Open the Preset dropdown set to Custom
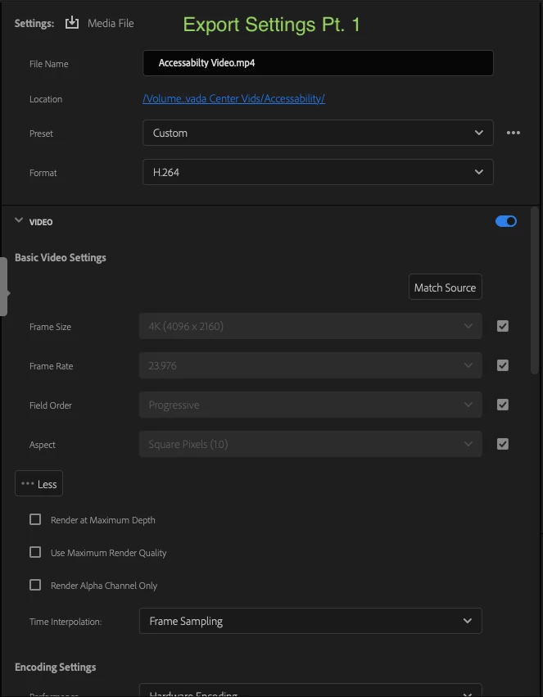543x697 pixels. [x=318, y=133]
